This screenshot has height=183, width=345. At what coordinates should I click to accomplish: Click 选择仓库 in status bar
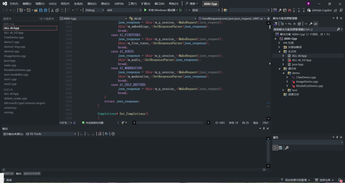[x=325, y=180]
